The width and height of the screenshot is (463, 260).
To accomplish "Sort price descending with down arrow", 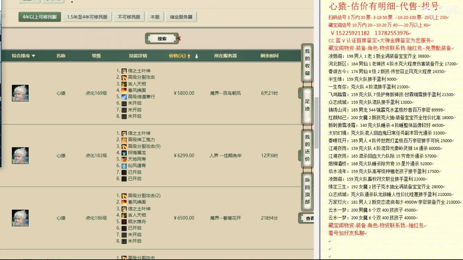I will 196,56.
